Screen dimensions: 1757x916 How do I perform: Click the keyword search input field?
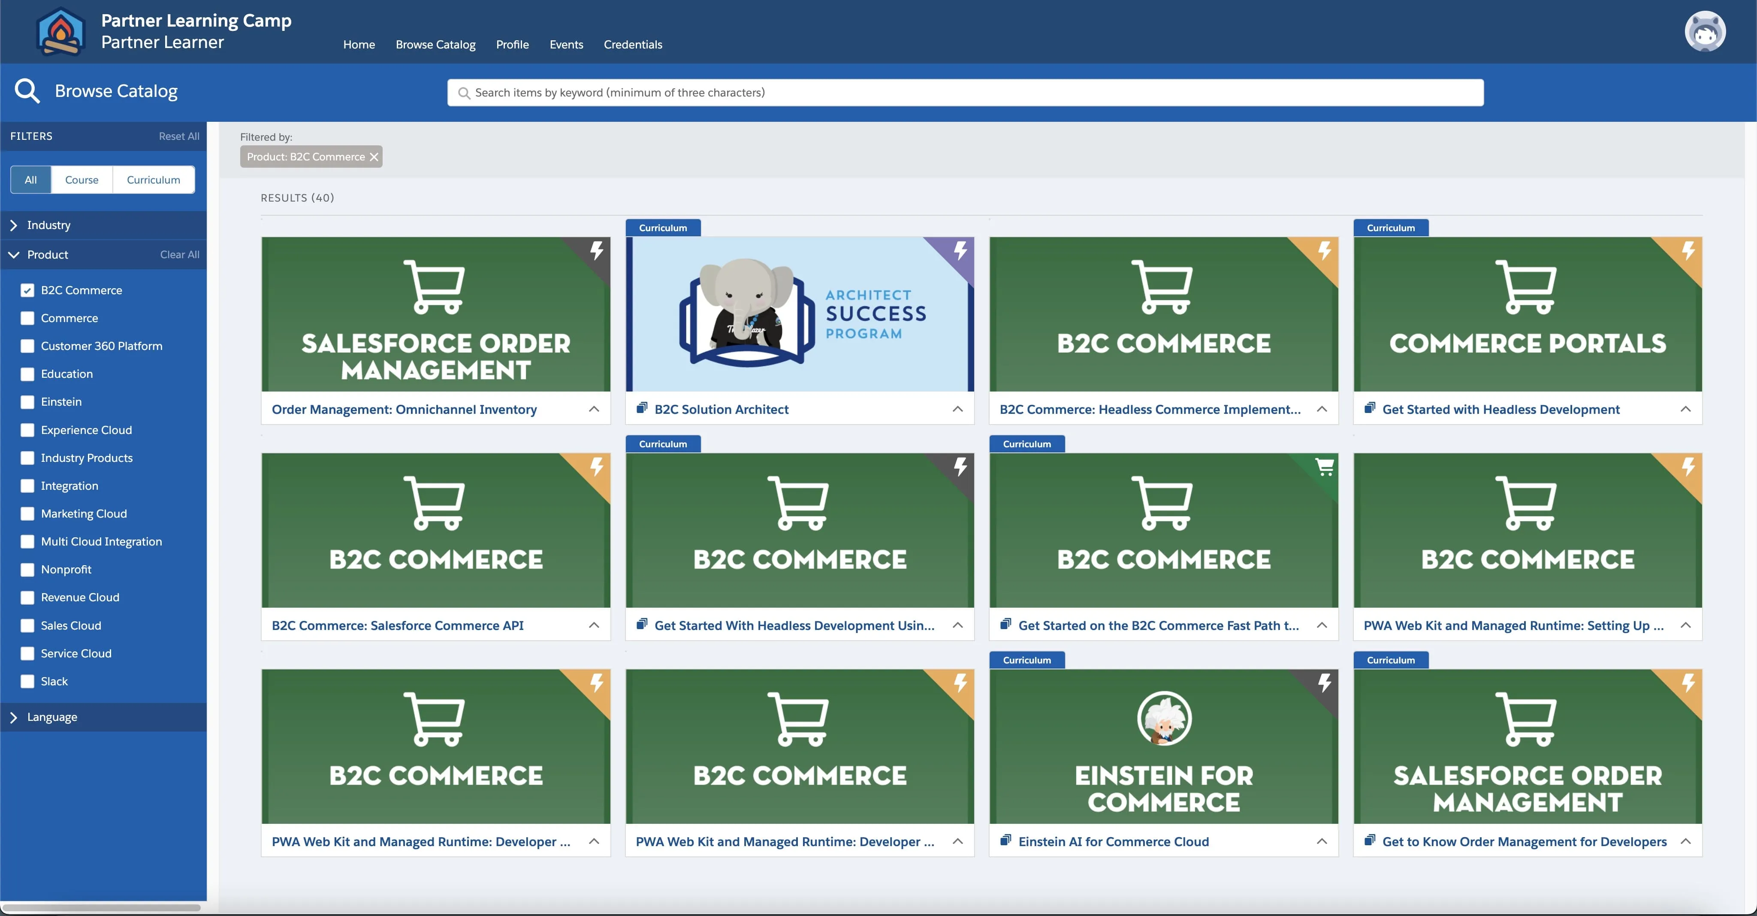[965, 93]
